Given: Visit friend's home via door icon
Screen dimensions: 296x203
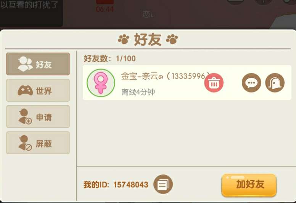Looking at the screenshot, I should pos(275,83).
